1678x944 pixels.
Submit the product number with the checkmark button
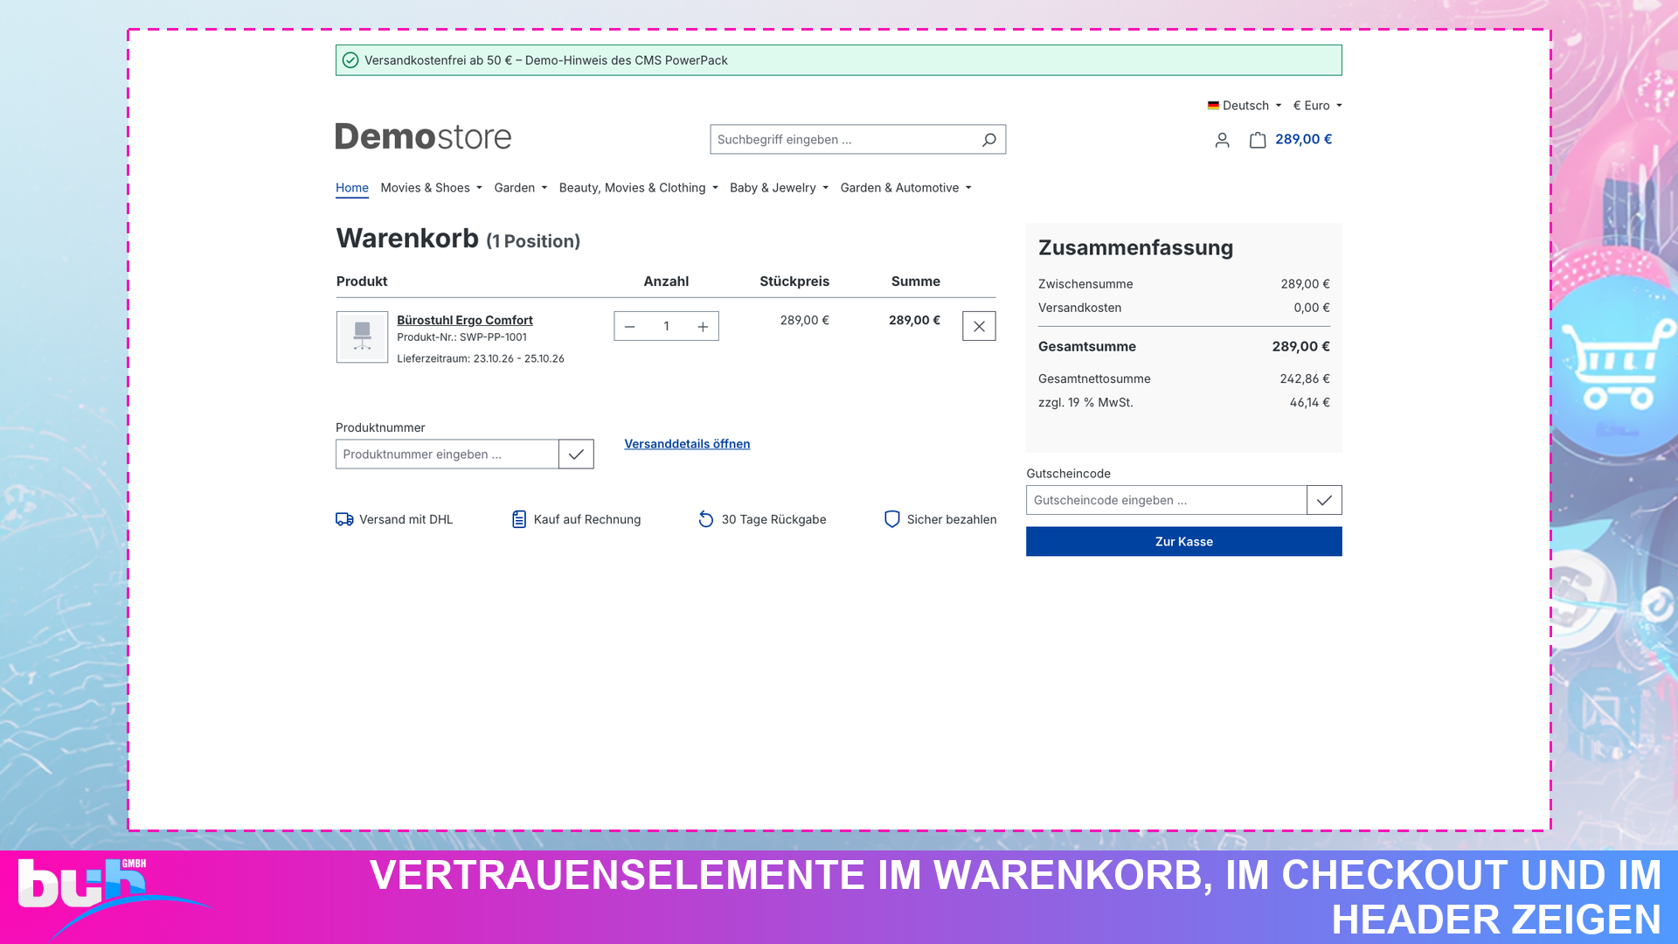(x=576, y=454)
